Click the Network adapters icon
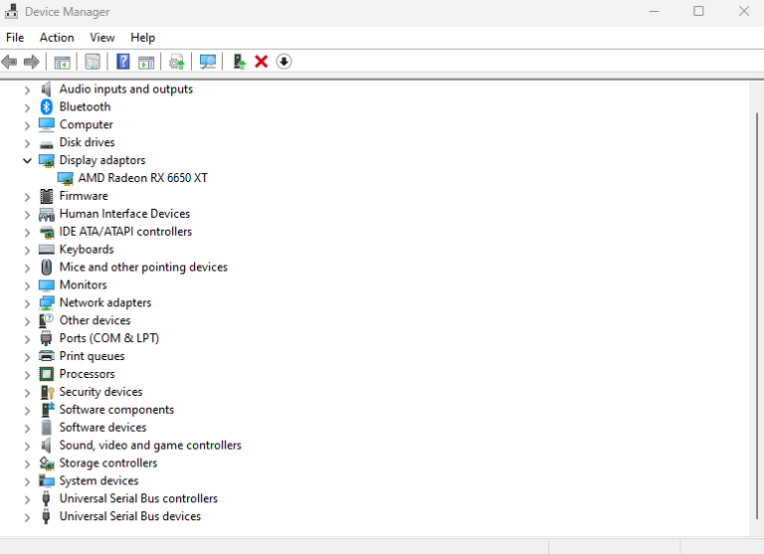 point(47,303)
